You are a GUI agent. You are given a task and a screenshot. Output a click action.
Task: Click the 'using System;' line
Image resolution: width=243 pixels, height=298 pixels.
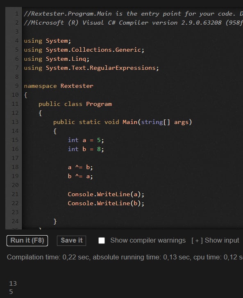(x=48, y=41)
